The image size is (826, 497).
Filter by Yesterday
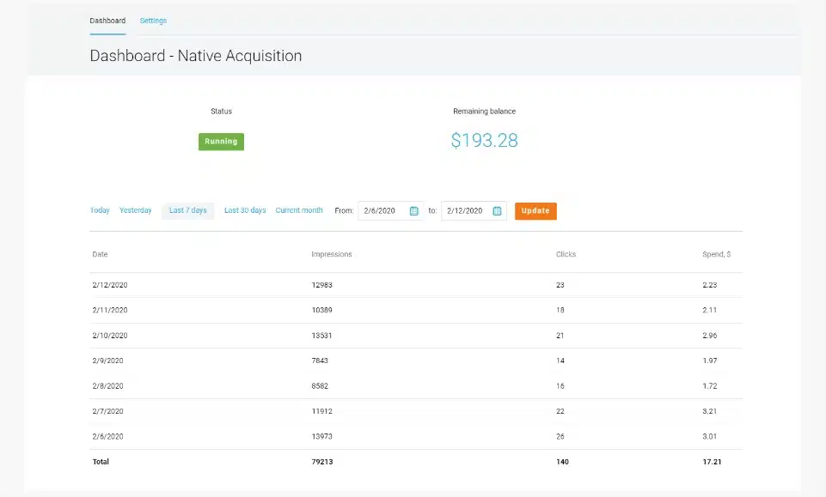(136, 210)
